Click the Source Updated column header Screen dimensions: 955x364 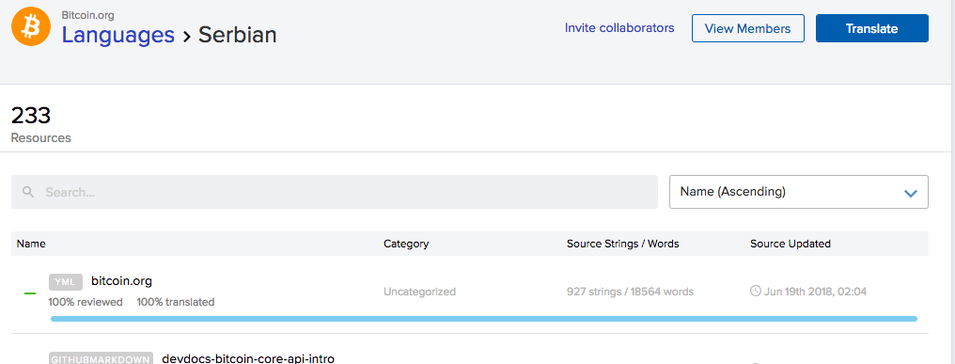(x=791, y=244)
